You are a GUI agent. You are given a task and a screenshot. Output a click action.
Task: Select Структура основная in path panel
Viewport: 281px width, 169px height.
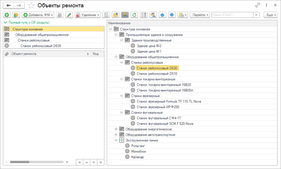point(54,29)
